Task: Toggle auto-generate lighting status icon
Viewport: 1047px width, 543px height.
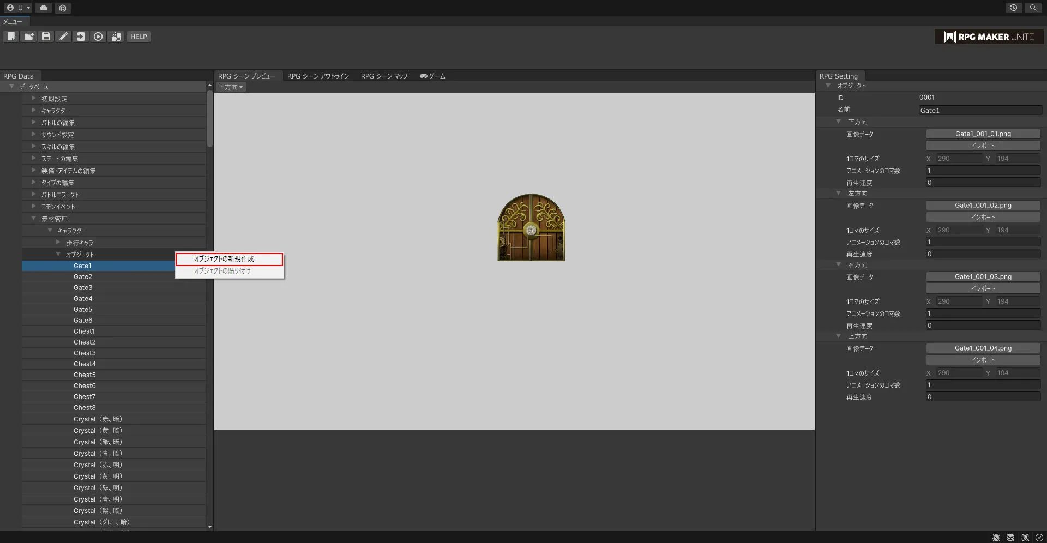Action: point(1025,538)
